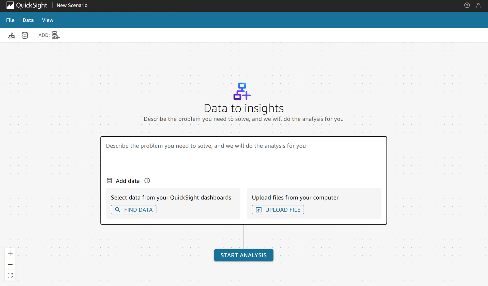Click the zoom out (-) icon
The width and height of the screenshot is (488, 286).
10,265
